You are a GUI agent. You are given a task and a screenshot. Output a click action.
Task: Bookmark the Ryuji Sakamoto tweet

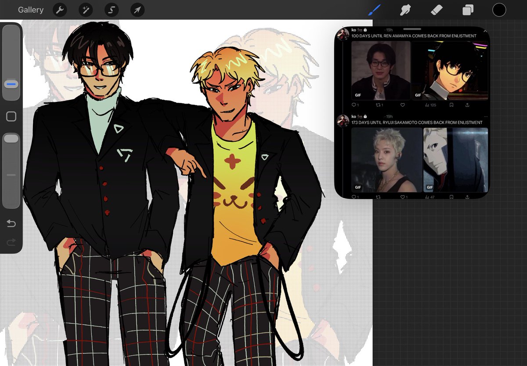click(x=451, y=197)
